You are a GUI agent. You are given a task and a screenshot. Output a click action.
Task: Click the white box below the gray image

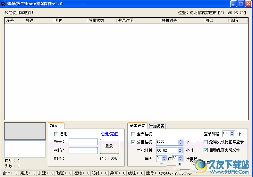(25, 149)
